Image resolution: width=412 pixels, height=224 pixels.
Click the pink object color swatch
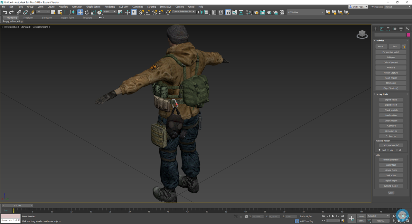(408, 35)
